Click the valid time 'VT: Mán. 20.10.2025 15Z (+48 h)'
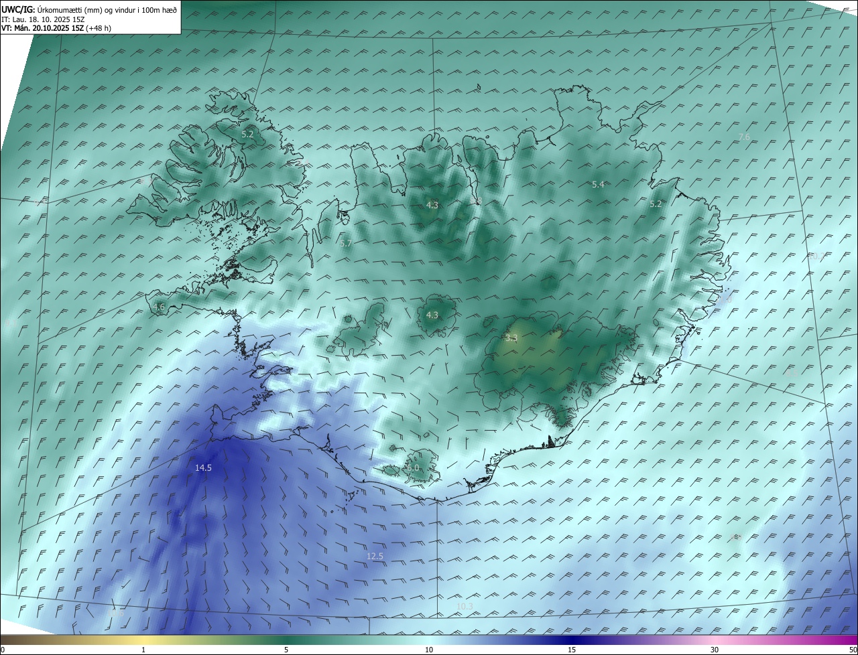The height and width of the screenshot is (655, 858). tap(56, 28)
